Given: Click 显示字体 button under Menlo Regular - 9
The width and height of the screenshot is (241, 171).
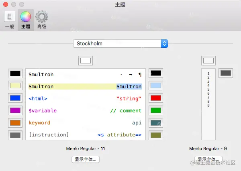Looking at the screenshot, I should 208,159.
